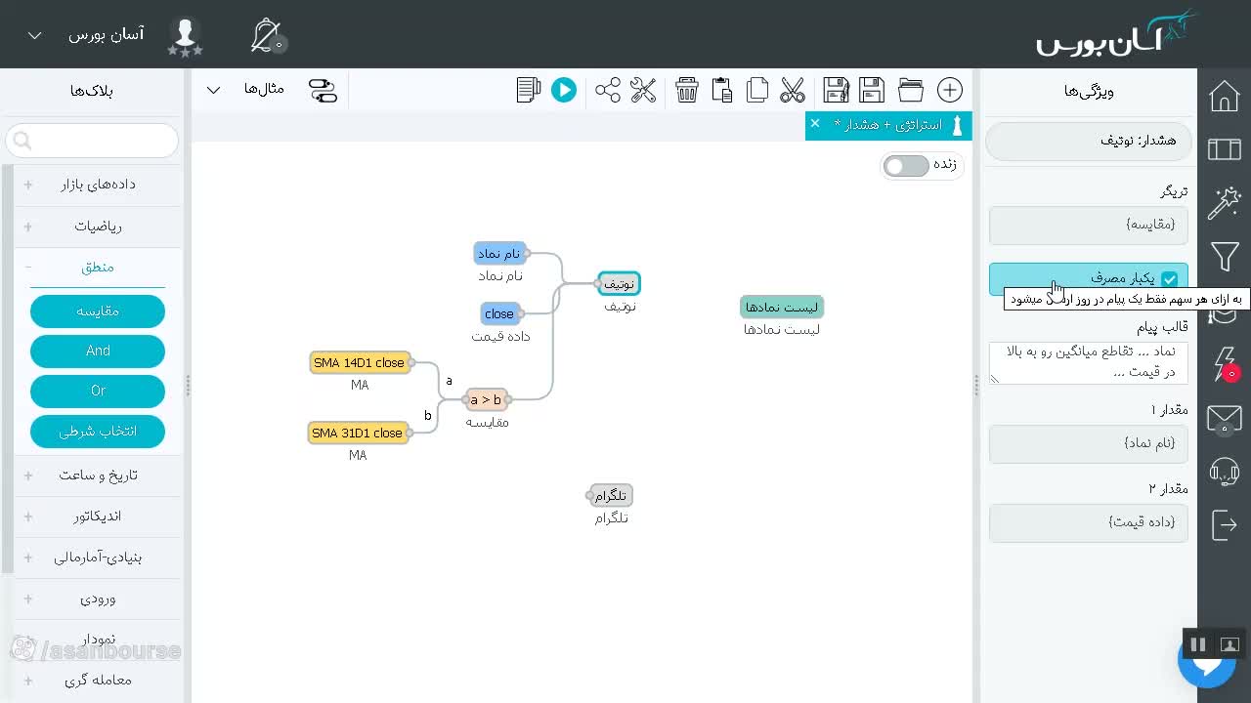1251x703 pixels.
Task: Click the انتخاب شرطی block button
Action: point(98,431)
